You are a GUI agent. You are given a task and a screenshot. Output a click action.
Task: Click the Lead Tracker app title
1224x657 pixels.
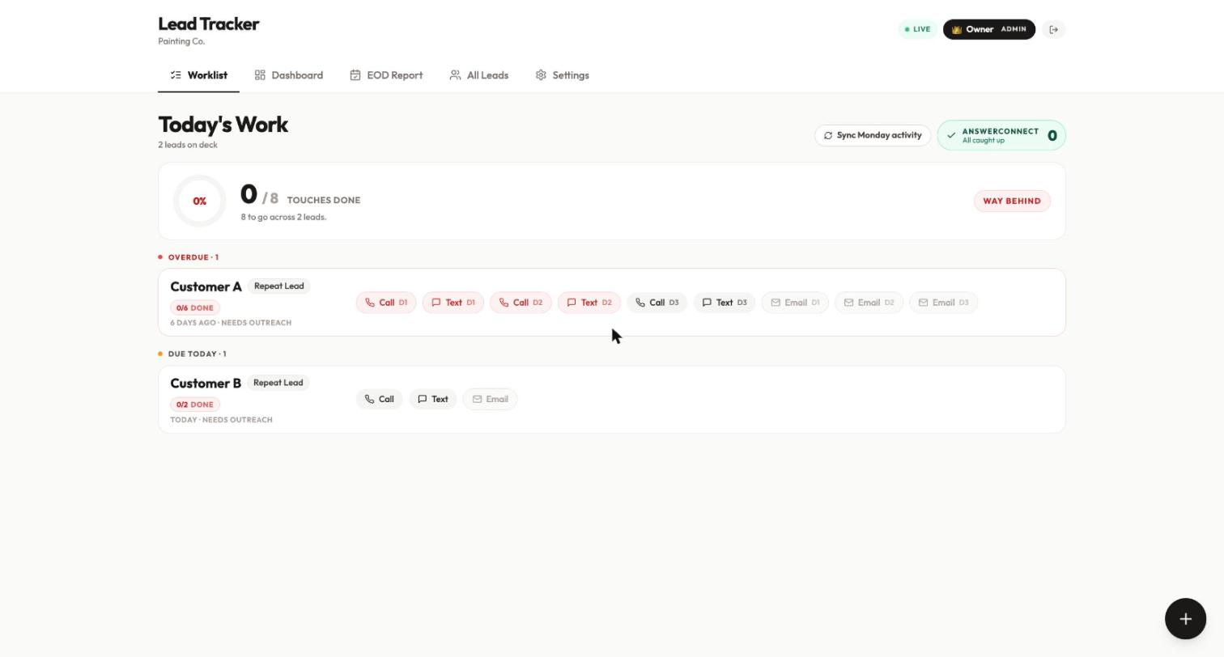209,24
